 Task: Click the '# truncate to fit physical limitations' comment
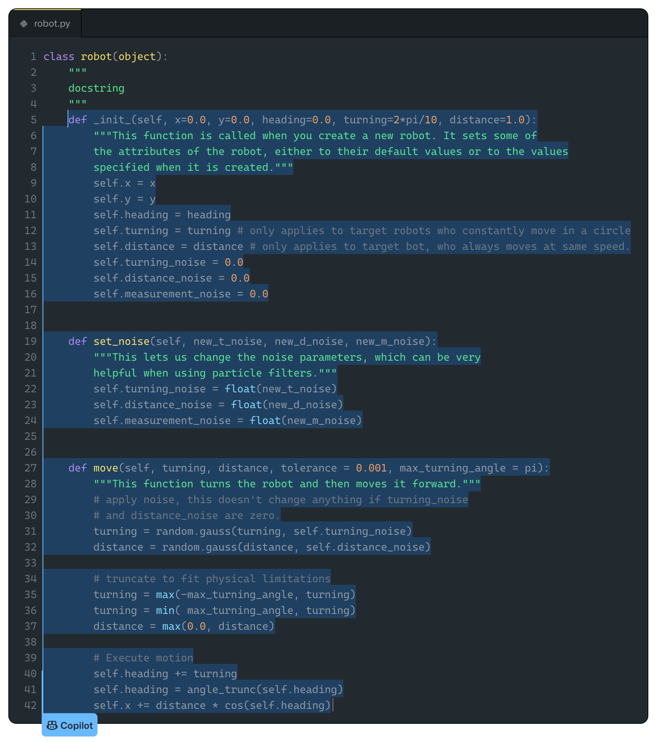coord(212,579)
